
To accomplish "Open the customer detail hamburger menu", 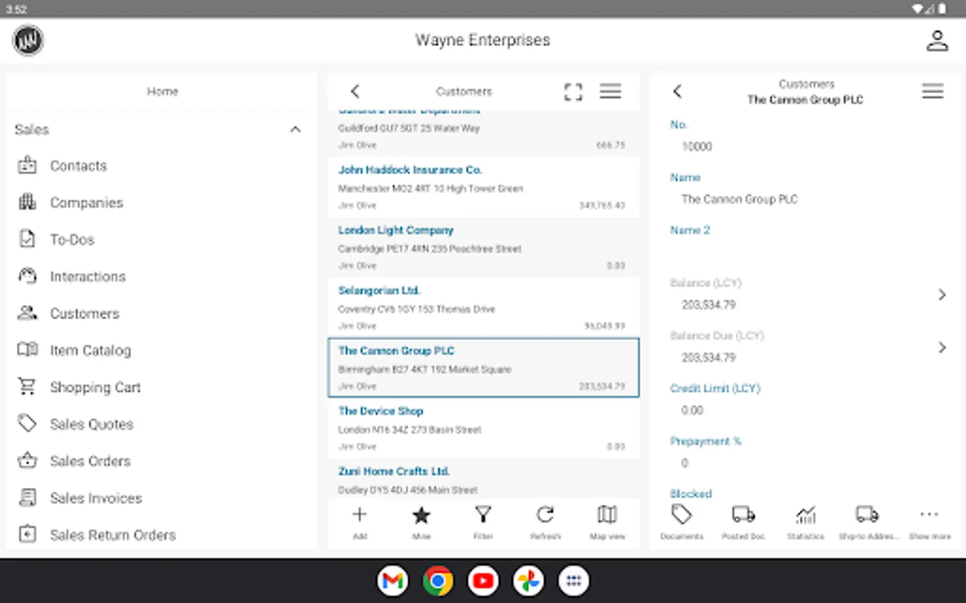I will [x=932, y=91].
